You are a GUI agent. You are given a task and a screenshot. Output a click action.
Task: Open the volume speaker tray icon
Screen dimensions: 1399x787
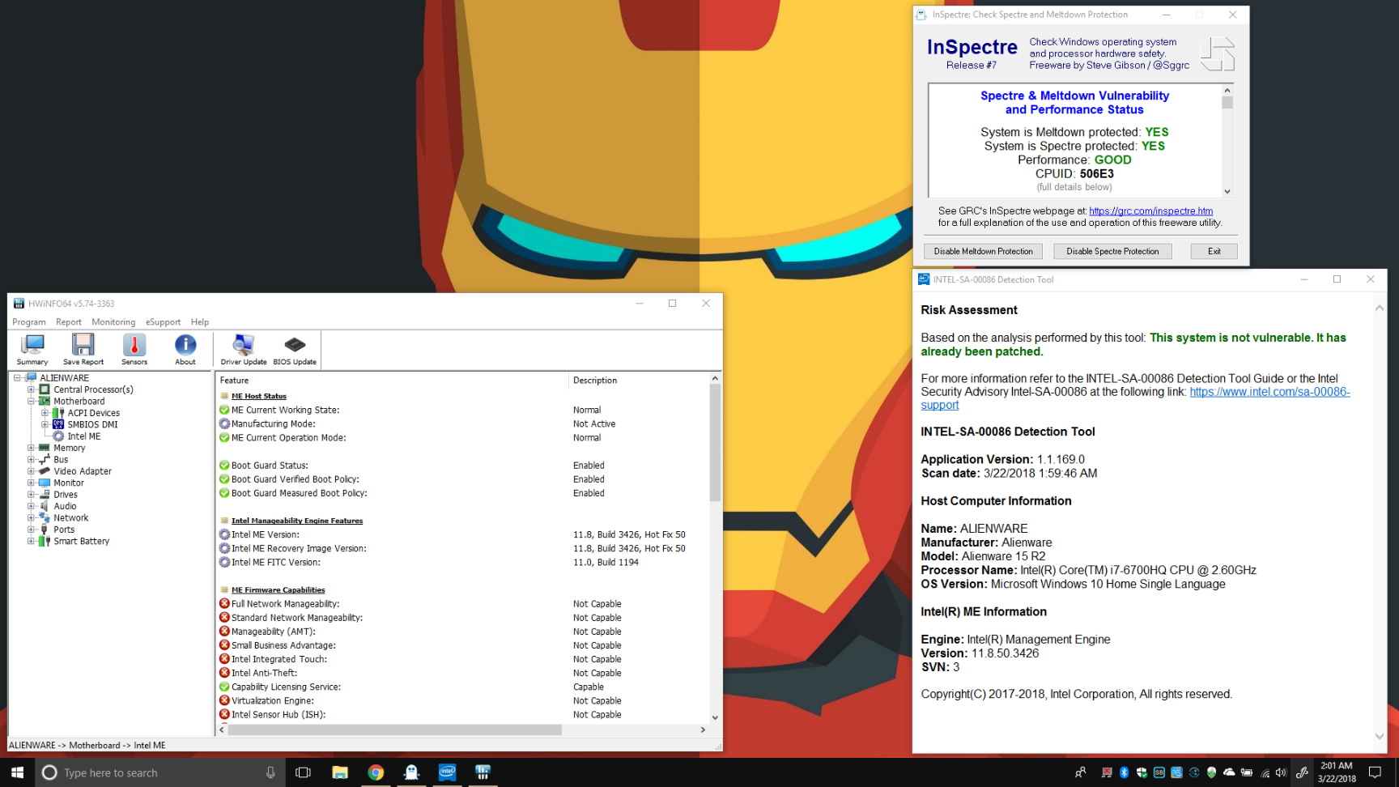coord(1281,772)
